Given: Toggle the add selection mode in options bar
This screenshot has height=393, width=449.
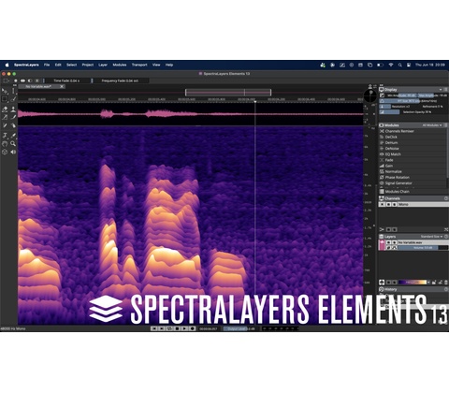Looking at the screenshot, I should (22, 80).
